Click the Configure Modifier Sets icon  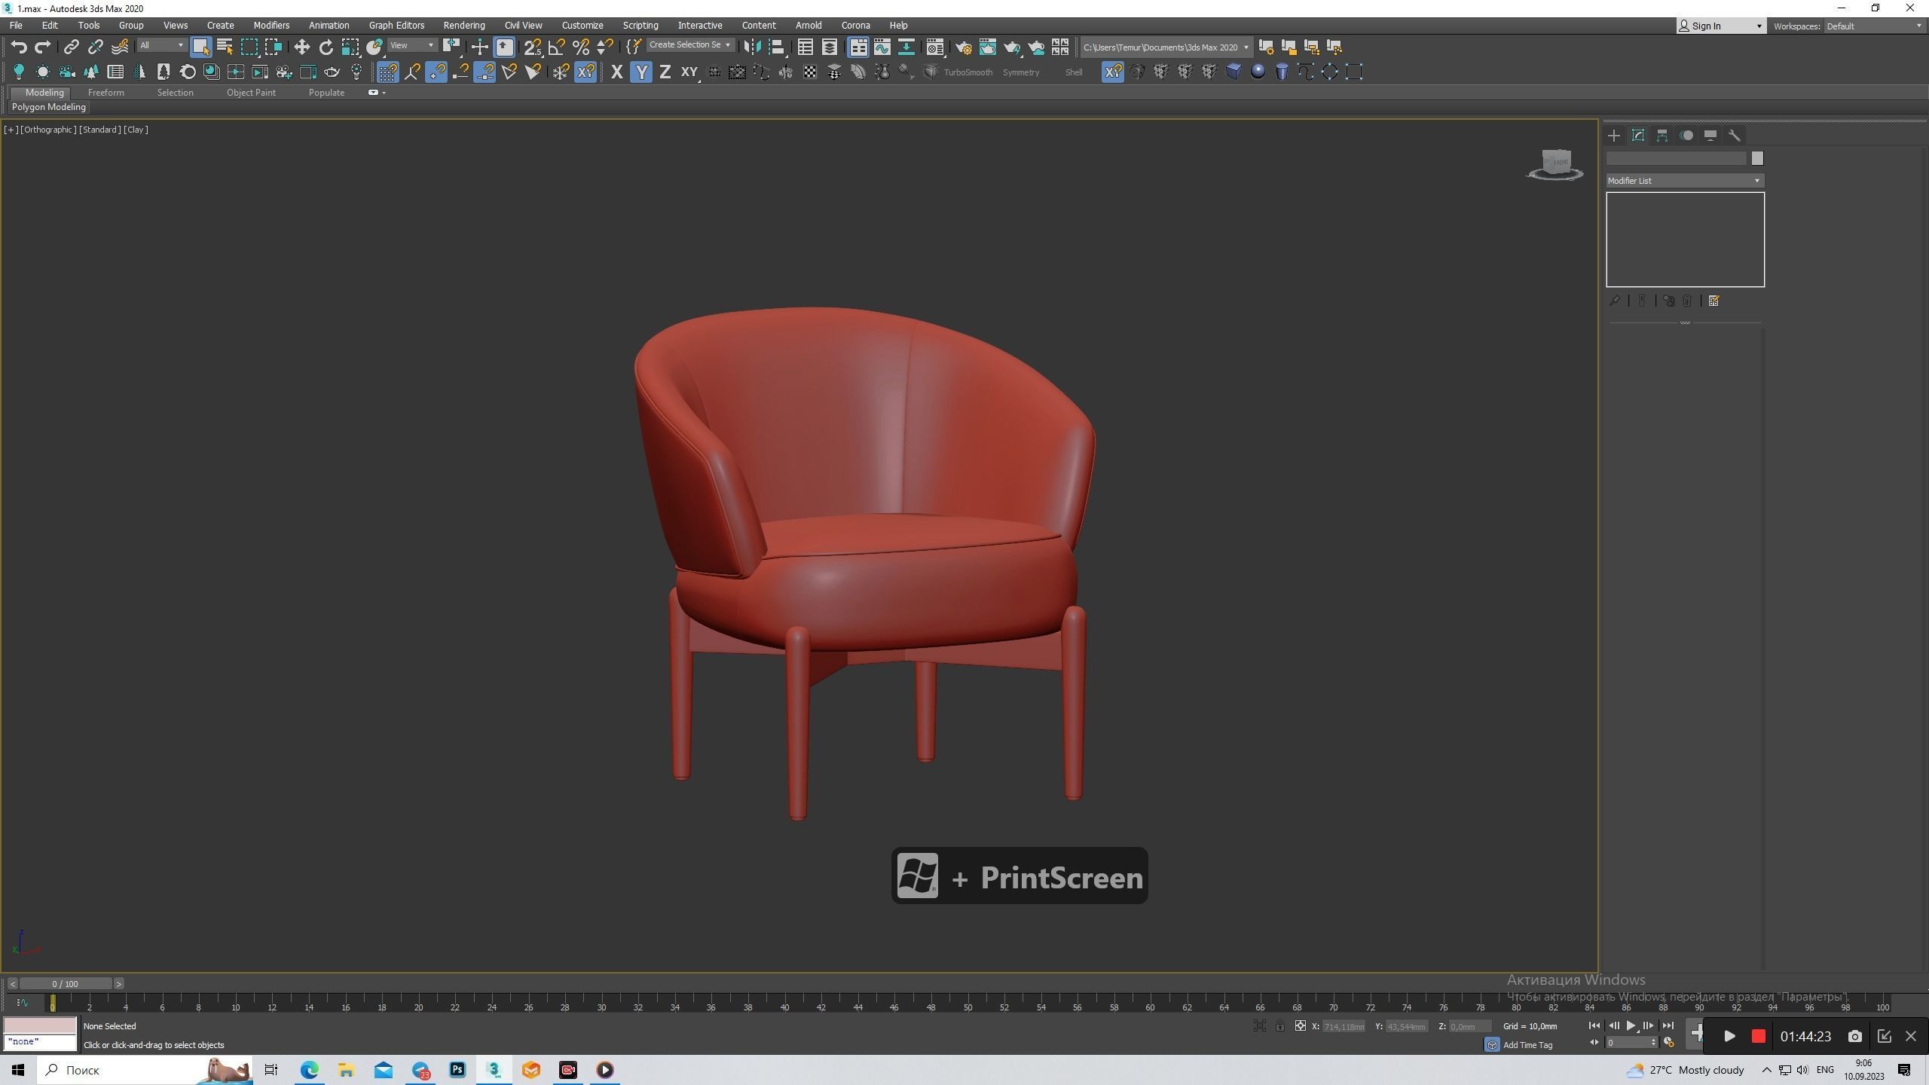pos(1713,301)
